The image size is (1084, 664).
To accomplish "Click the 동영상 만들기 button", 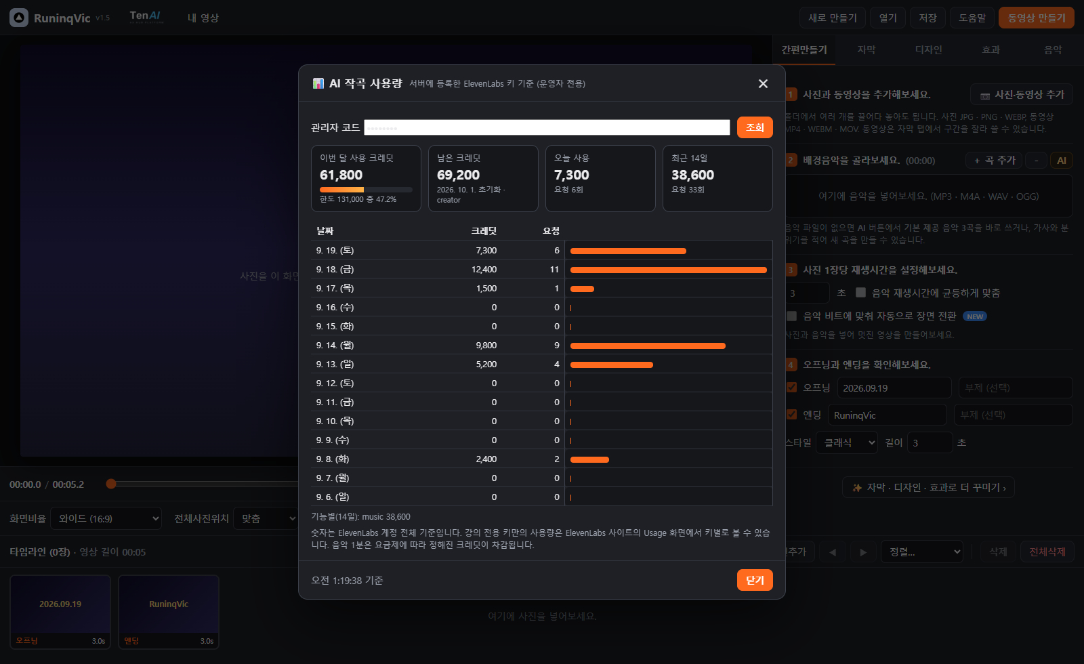I will [1037, 18].
